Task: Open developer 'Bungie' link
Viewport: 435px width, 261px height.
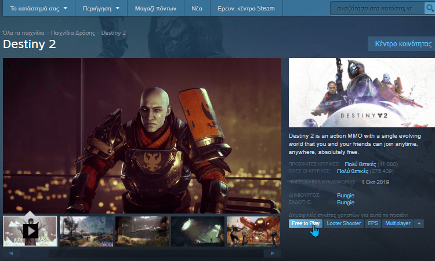Action: pos(346,196)
